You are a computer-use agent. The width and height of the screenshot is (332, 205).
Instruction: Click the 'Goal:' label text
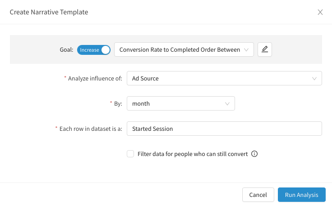coord(66,49)
